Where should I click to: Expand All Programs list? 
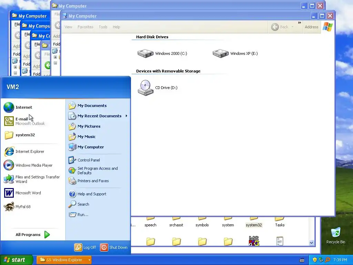(33, 235)
